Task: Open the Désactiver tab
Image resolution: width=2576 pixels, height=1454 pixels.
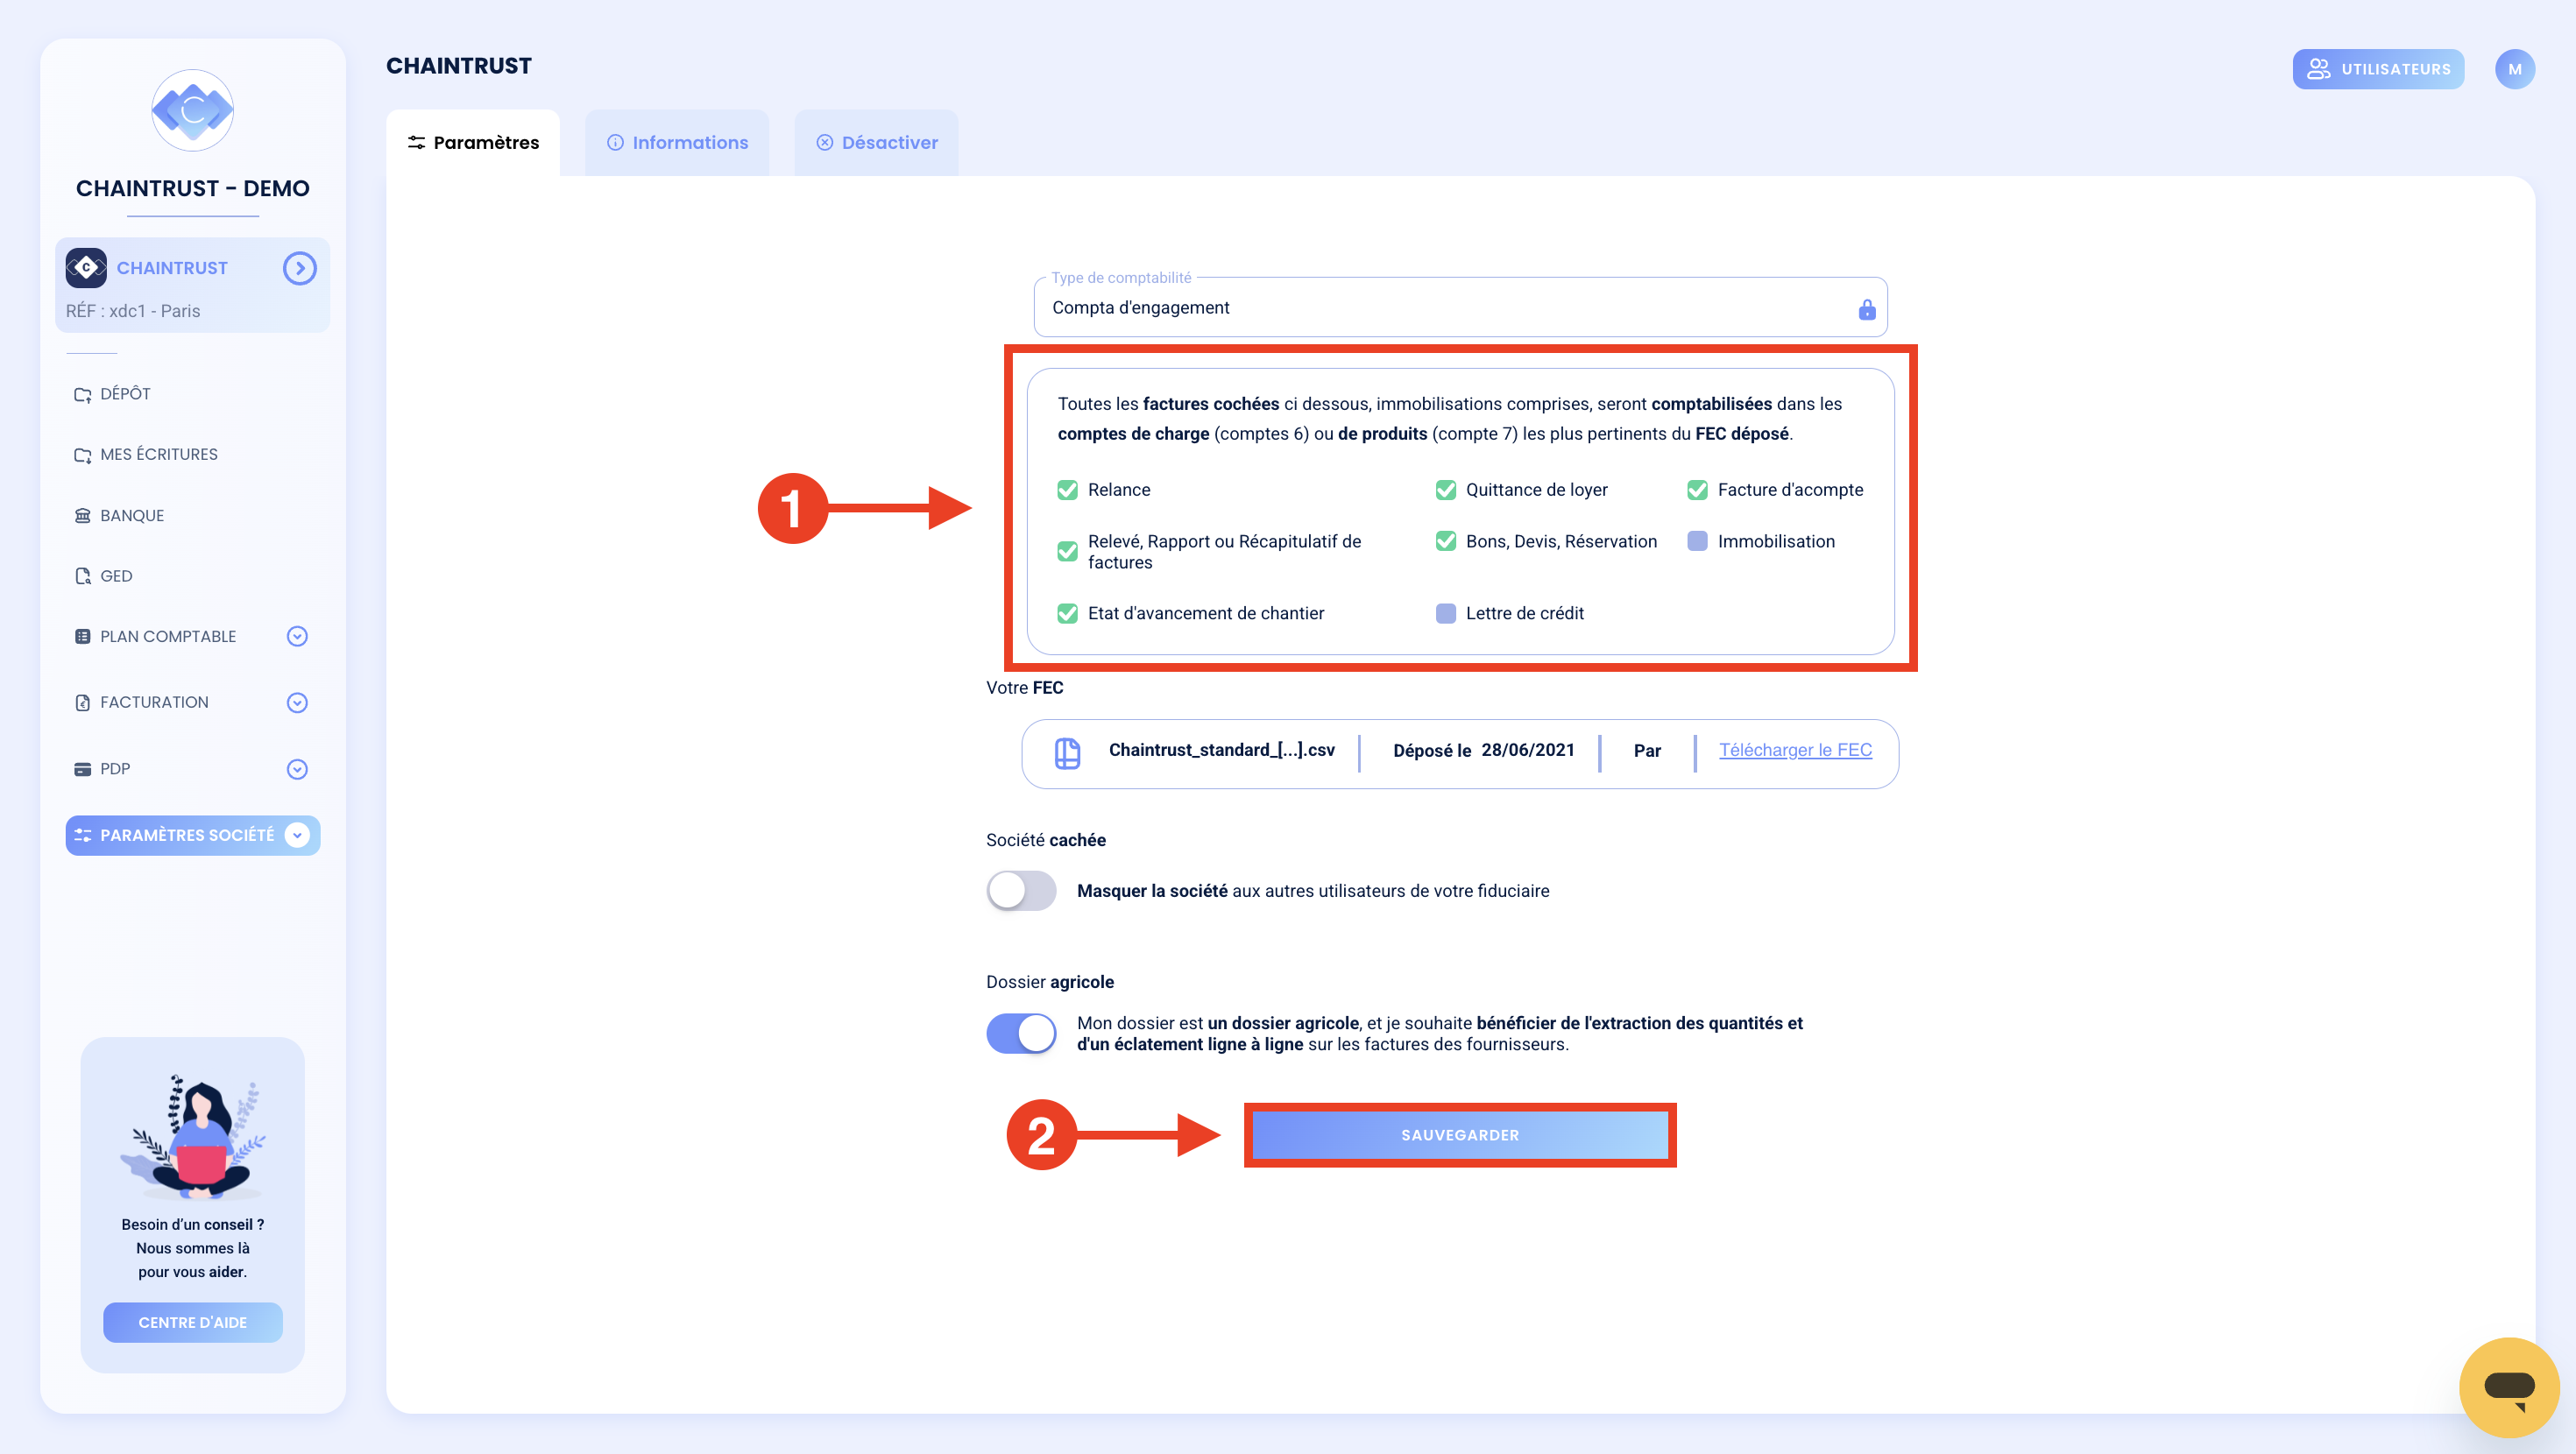Action: [x=876, y=142]
